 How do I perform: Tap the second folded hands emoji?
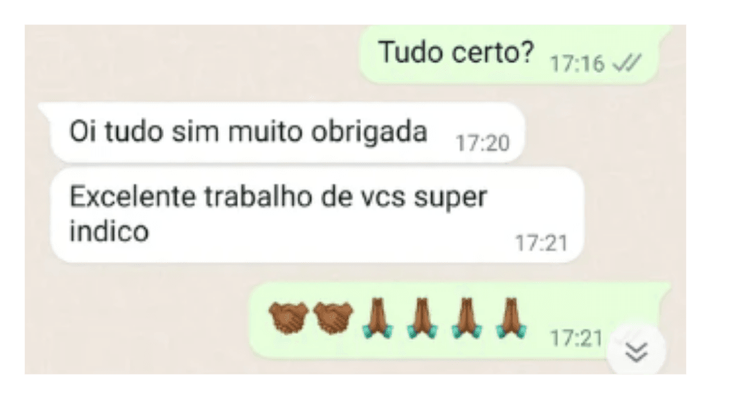422,318
